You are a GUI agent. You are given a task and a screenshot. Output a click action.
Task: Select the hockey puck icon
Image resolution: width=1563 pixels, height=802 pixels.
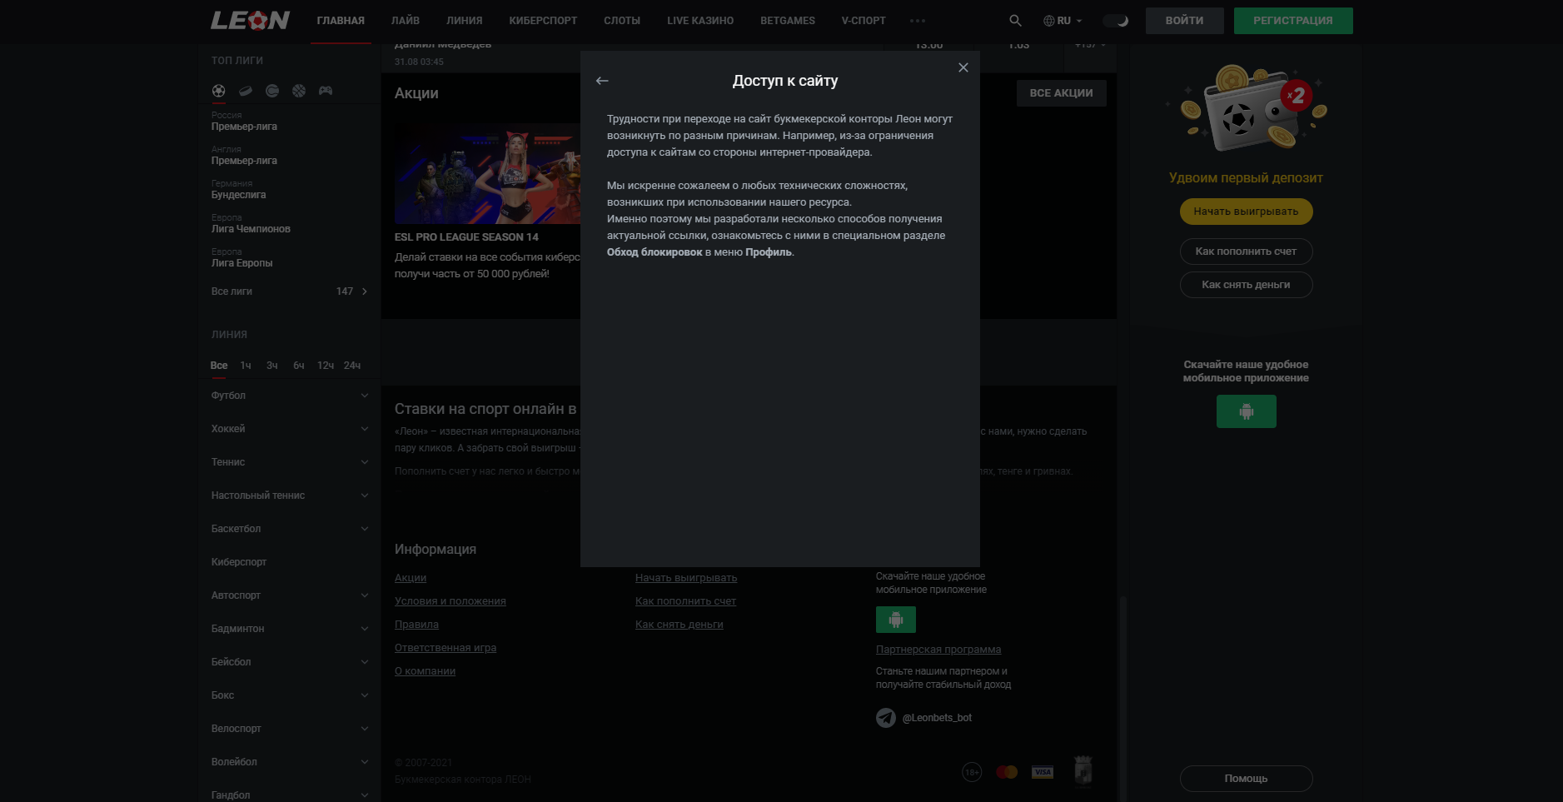click(246, 91)
